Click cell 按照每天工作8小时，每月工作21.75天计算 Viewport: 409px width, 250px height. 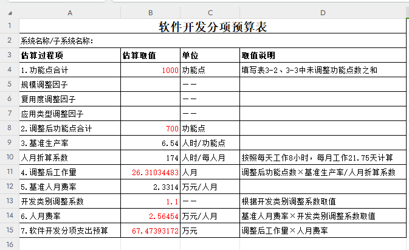click(323, 158)
